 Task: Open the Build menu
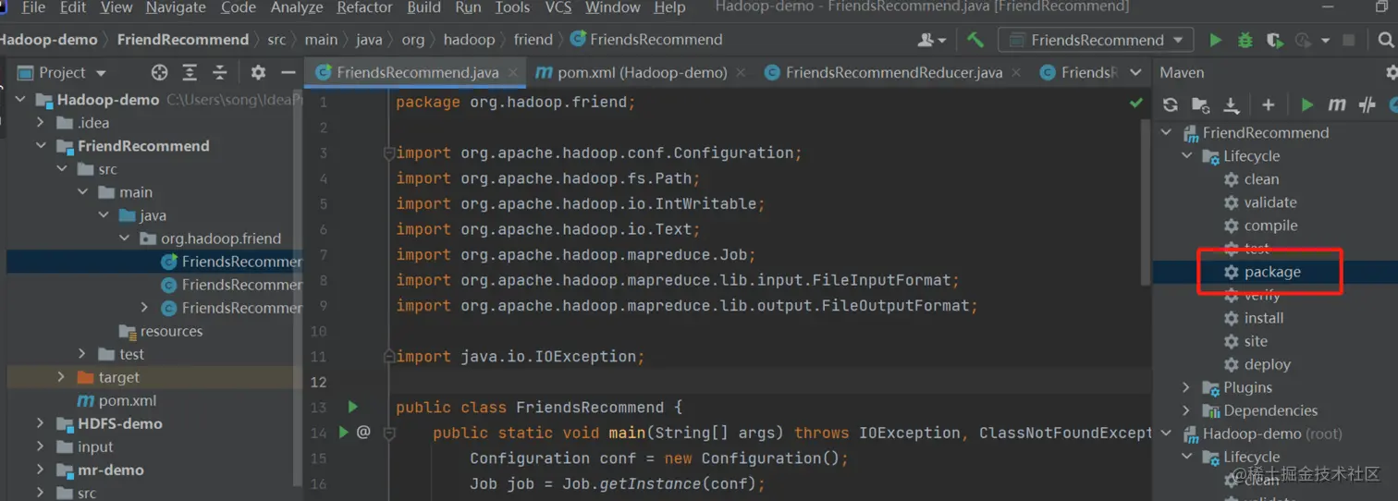click(x=423, y=7)
